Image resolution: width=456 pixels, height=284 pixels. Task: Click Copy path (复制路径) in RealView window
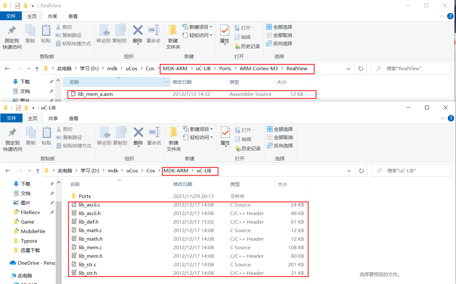[x=69, y=35]
